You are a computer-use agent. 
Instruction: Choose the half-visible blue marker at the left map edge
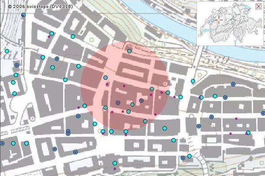pos(2,143)
